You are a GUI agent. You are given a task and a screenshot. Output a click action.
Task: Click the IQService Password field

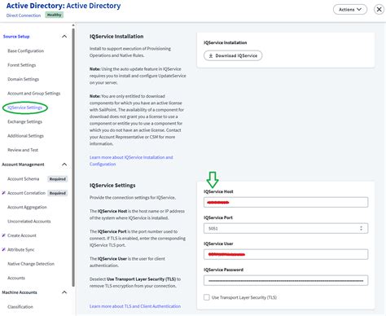coord(286,280)
